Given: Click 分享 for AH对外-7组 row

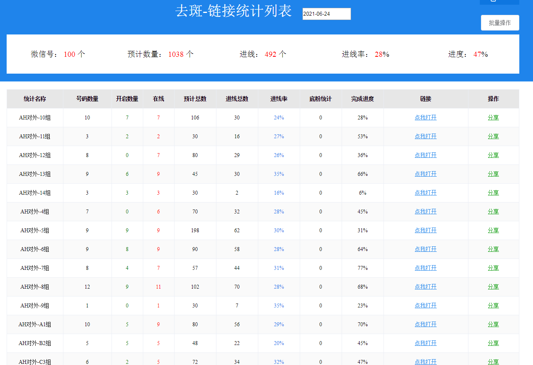Looking at the screenshot, I should coord(493,268).
